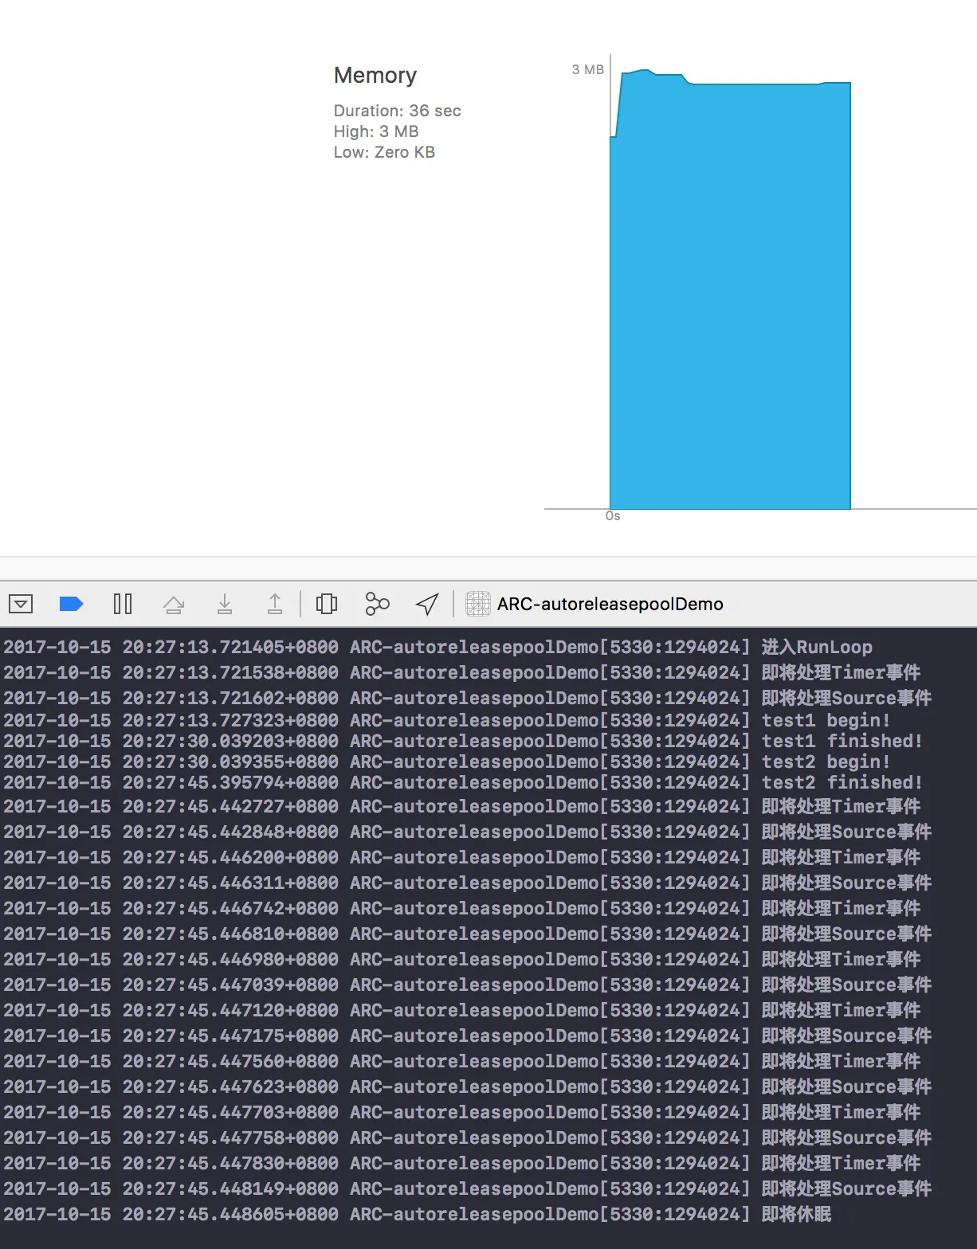Click the log line timestamped 20:27:45.447175
The height and width of the screenshot is (1249, 977).
(x=468, y=1036)
